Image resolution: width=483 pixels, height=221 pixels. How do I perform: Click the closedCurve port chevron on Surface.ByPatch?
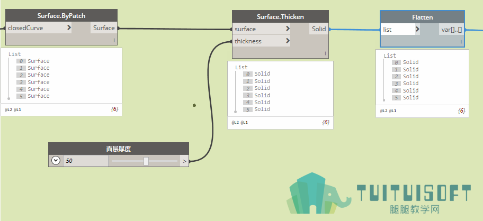pyautogui.click(x=69, y=27)
